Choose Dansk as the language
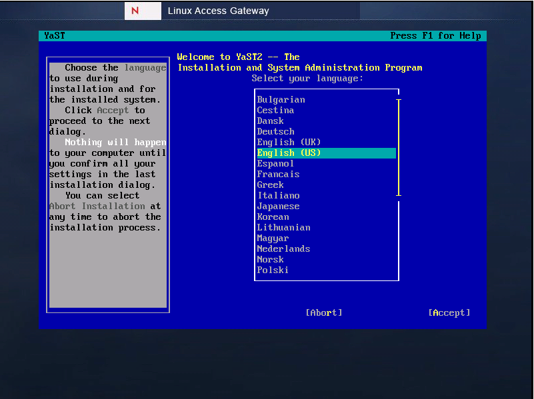 pyautogui.click(x=326, y=121)
